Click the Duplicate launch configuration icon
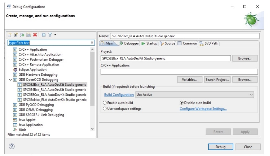 pyautogui.click(x=28, y=35)
